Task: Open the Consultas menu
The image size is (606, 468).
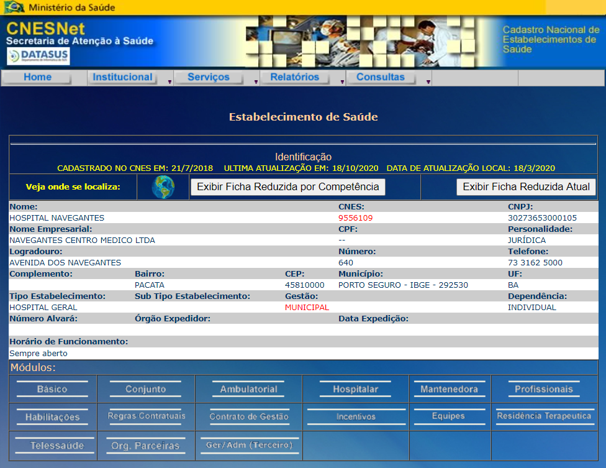Action: pyautogui.click(x=381, y=77)
